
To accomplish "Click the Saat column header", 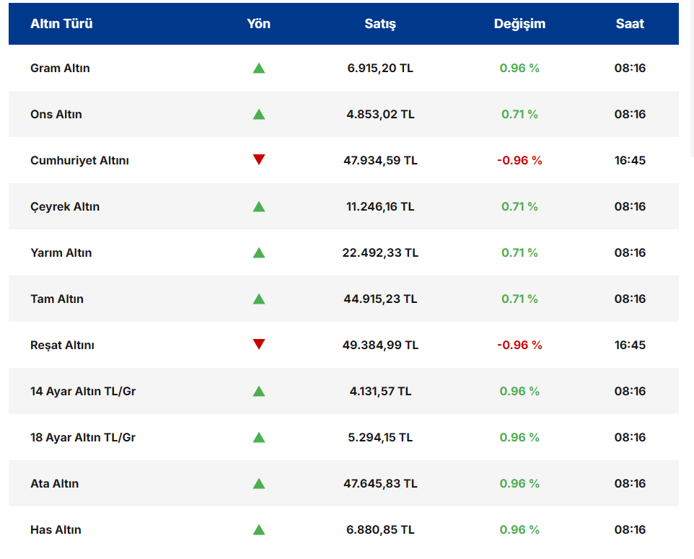I will click(630, 24).
